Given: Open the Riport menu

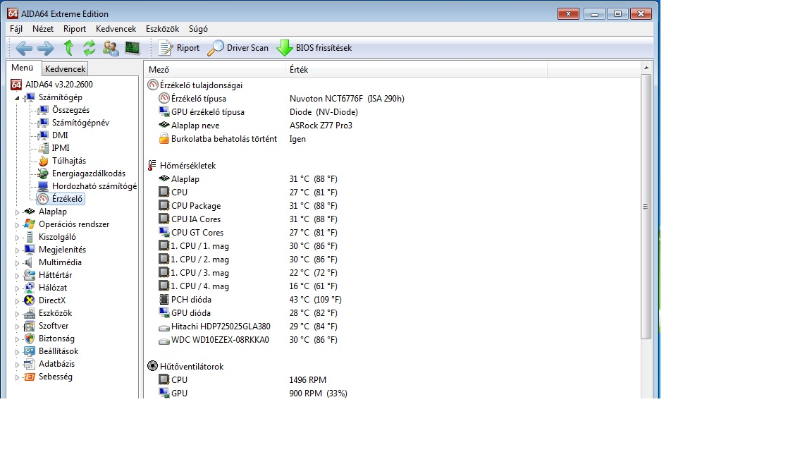Looking at the screenshot, I should pos(75,29).
